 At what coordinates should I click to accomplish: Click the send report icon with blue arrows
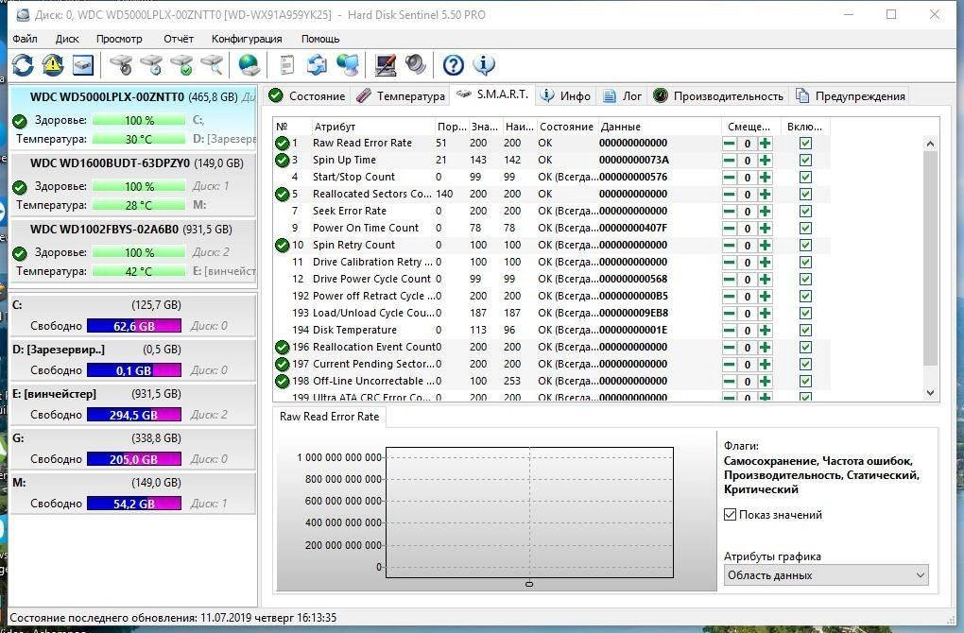coord(317,64)
